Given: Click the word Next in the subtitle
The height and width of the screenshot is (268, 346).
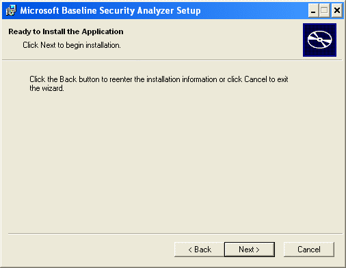Looking at the screenshot, I should pyautogui.click(x=48, y=45).
